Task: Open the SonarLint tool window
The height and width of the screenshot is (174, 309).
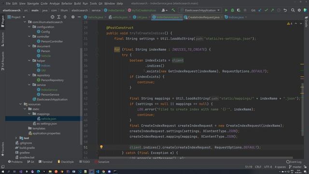Action: pyautogui.click(x=102, y=162)
